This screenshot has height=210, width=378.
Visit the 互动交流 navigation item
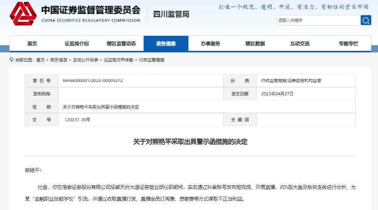point(300,43)
